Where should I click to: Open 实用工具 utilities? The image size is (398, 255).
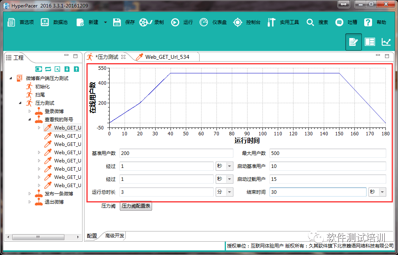(283, 22)
